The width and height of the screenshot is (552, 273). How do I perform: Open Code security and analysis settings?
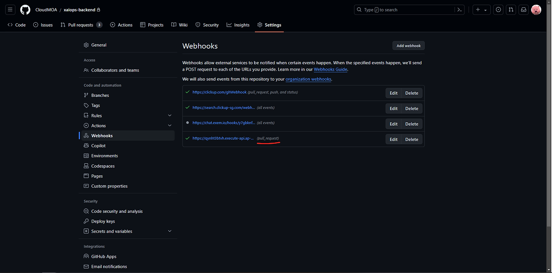coord(128,211)
